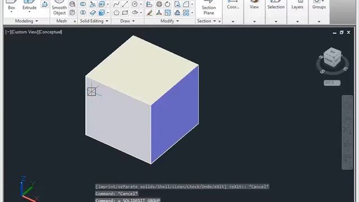Select the Rotate tool in Modify
Image resolution: width=359 pixels, height=202 pixels.
click(168, 4)
